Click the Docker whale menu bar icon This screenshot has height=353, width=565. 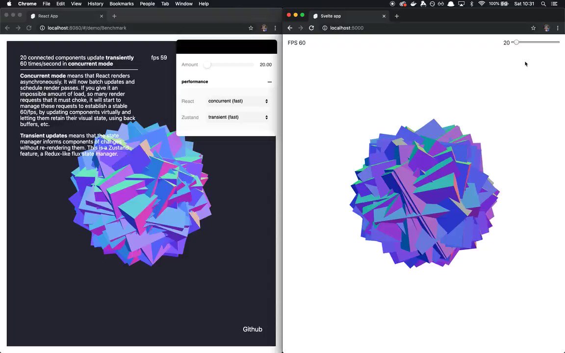click(413, 3)
